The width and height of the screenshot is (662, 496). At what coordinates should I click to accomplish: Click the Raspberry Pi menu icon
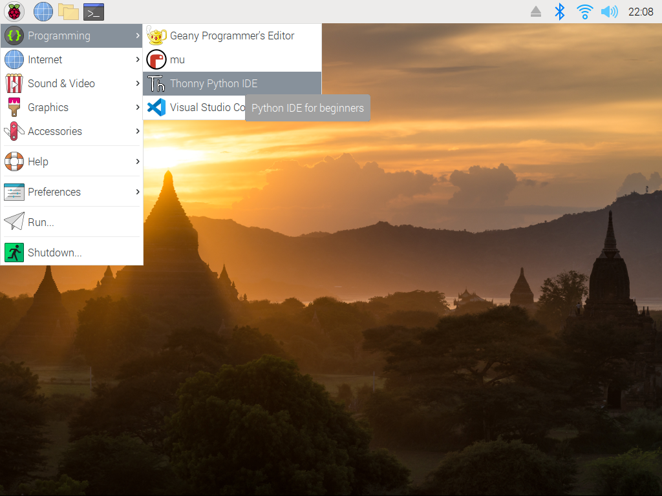point(14,12)
